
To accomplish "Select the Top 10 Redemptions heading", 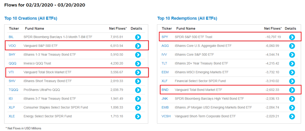I will pos(187,18).
